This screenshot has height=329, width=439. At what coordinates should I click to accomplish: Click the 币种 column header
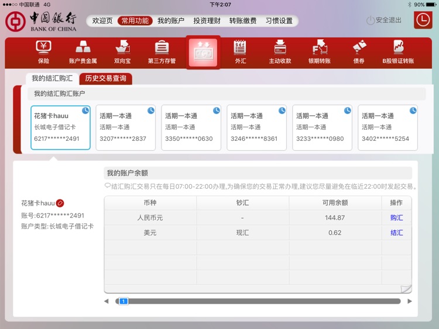(x=150, y=203)
